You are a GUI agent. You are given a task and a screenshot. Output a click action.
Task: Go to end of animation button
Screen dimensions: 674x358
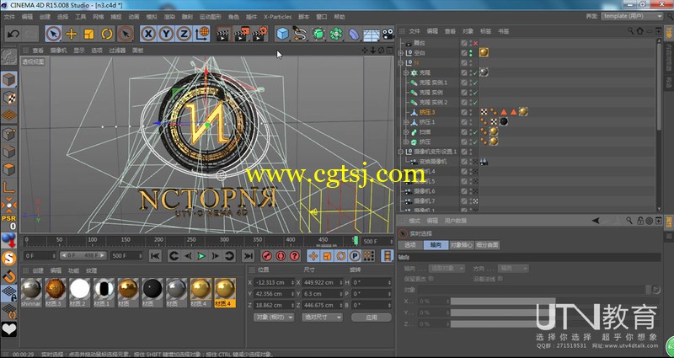[248, 256]
